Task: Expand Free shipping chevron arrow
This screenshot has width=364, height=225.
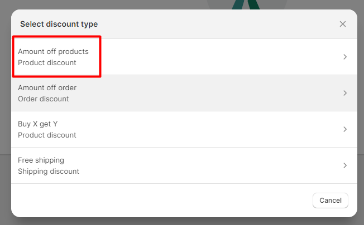Action: point(345,165)
